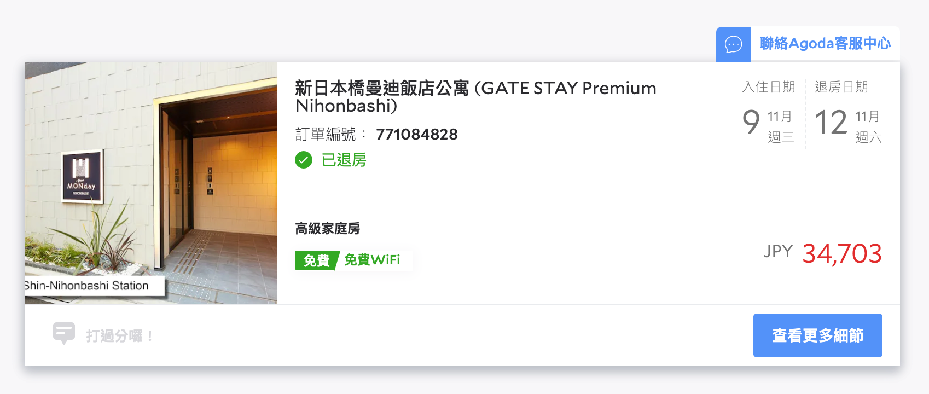Click the green 免費 badge

click(317, 260)
